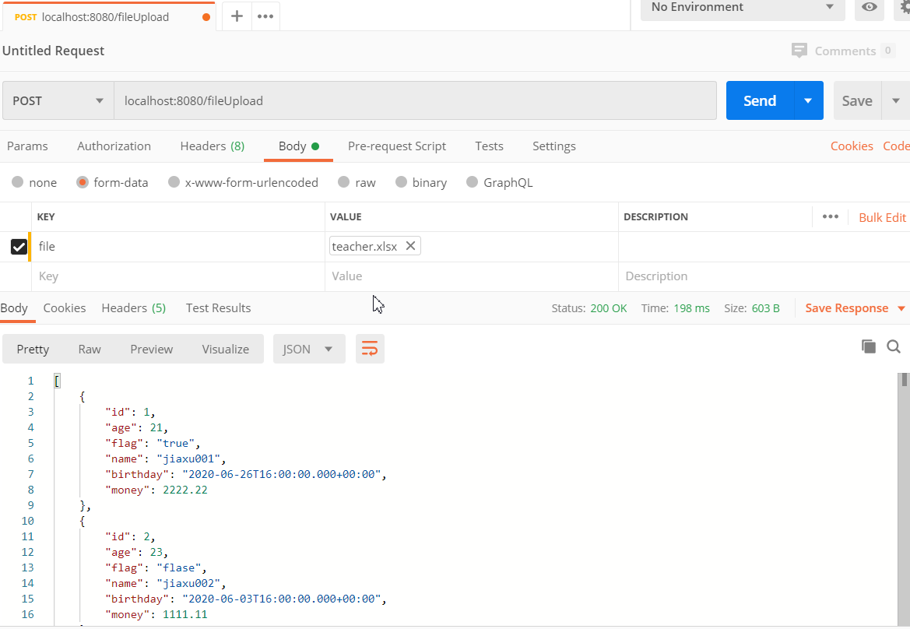Click the "jiaxu002" name value
Viewport: 910px width, 629px height.
188,583
